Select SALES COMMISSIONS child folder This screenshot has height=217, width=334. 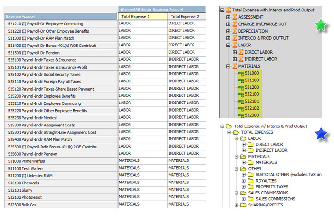[x=275, y=199]
